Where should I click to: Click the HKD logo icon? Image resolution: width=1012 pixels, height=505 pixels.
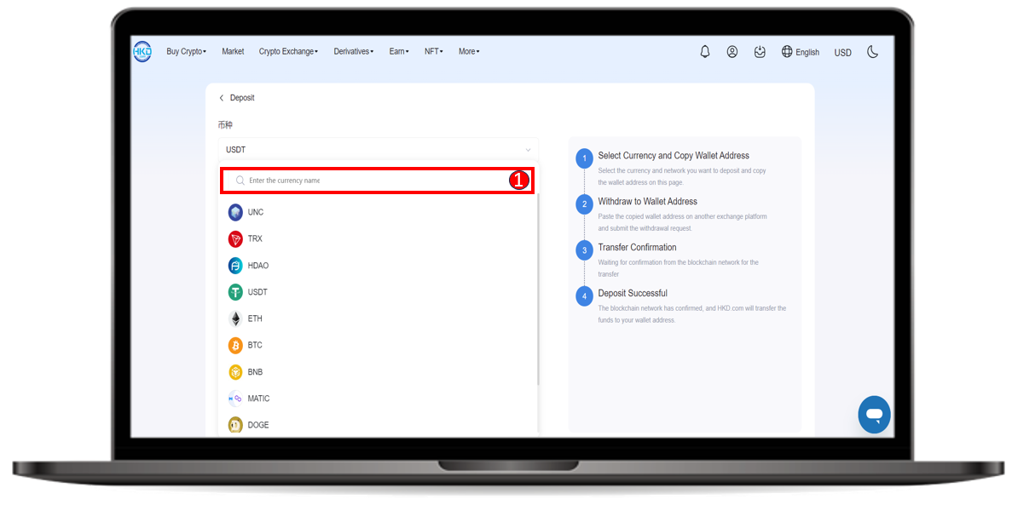[142, 51]
